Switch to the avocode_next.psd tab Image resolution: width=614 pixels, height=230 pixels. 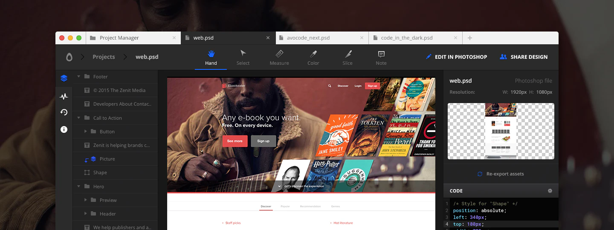(x=322, y=38)
